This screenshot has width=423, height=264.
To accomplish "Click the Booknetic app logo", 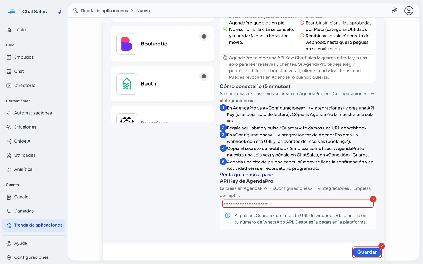I will coord(127,44).
